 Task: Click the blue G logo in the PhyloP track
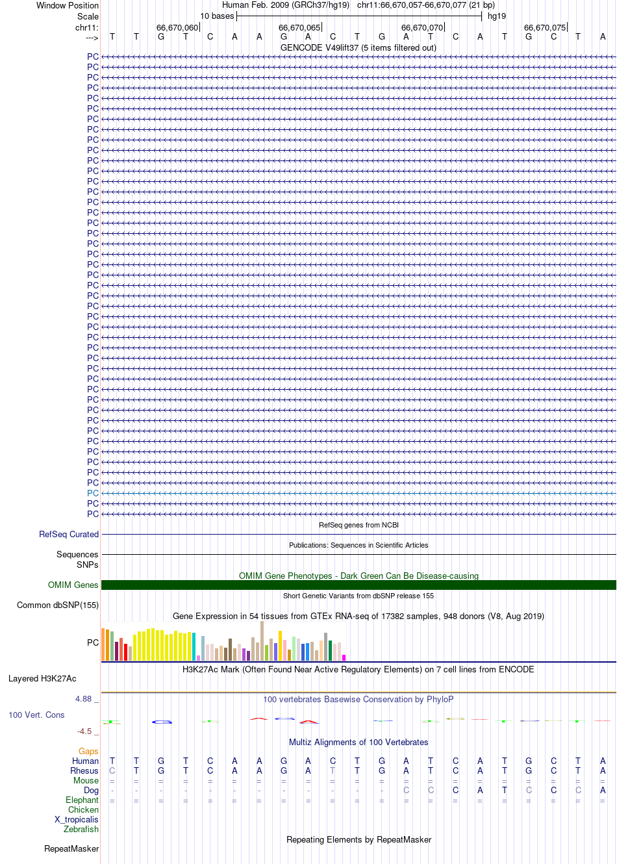click(x=162, y=722)
